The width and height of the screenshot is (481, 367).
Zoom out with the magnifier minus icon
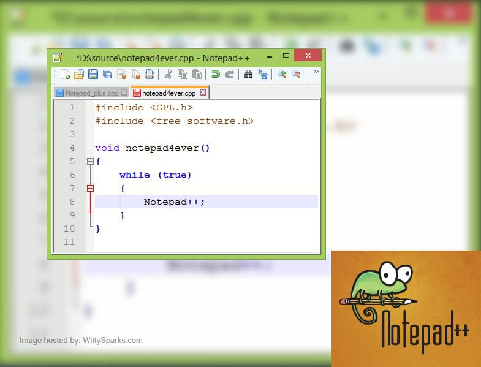click(x=296, y=74)
